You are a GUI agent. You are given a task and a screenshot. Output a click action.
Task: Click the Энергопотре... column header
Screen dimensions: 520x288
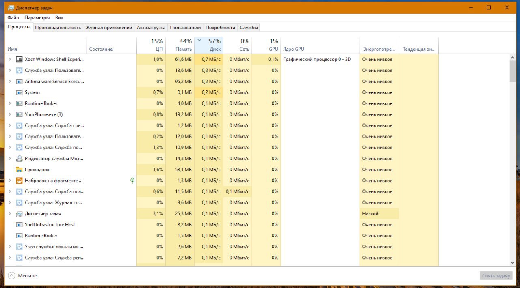point(379,45)
